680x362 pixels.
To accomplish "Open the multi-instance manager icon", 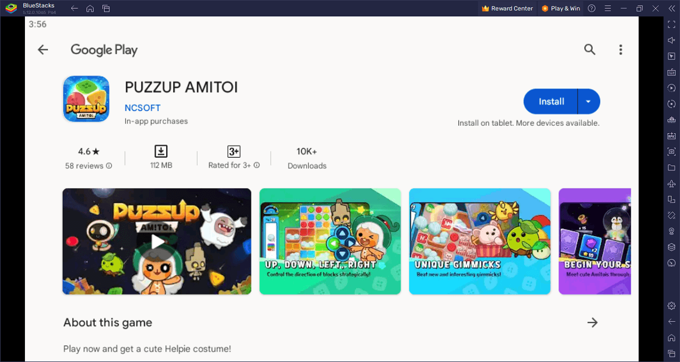I will point(671,120).
